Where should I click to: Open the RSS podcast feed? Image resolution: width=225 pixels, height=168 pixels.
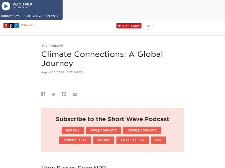[x=158, y=140]
